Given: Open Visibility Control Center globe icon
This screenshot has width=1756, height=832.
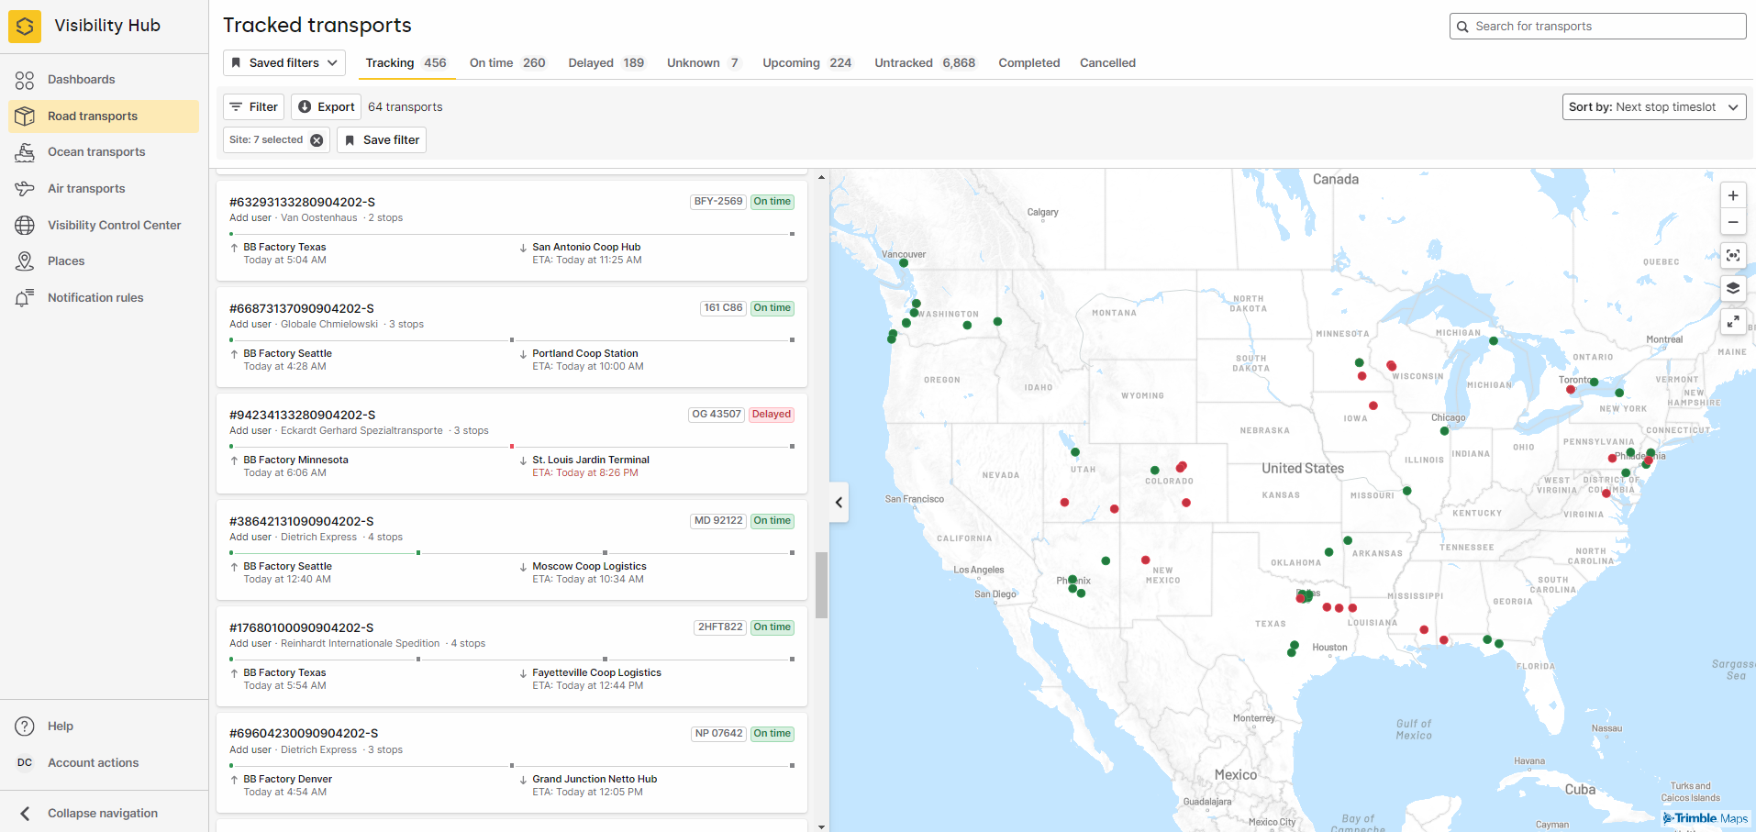Looking at the screenshot, I should (x=25, y=226).
